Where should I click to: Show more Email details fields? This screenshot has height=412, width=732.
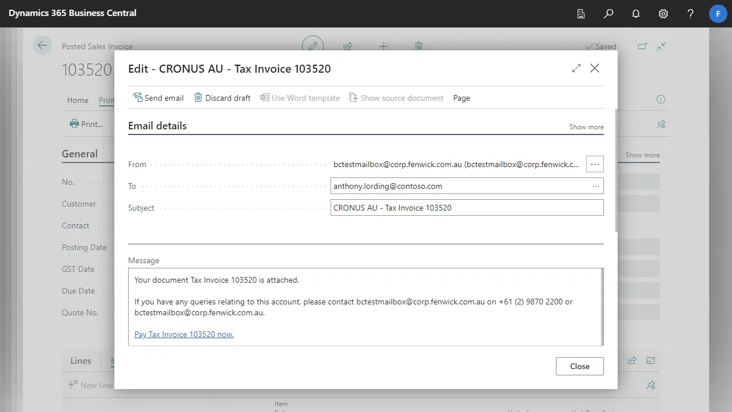[586, 127]
